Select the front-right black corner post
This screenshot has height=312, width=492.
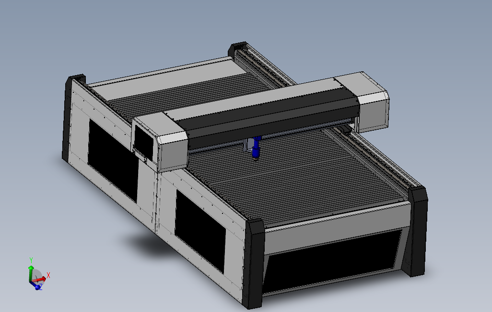[417, 232]
